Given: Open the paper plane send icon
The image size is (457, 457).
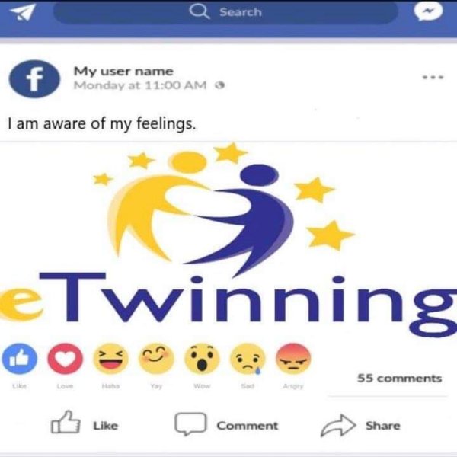Looking at the screenshot, I should (22, 12).
